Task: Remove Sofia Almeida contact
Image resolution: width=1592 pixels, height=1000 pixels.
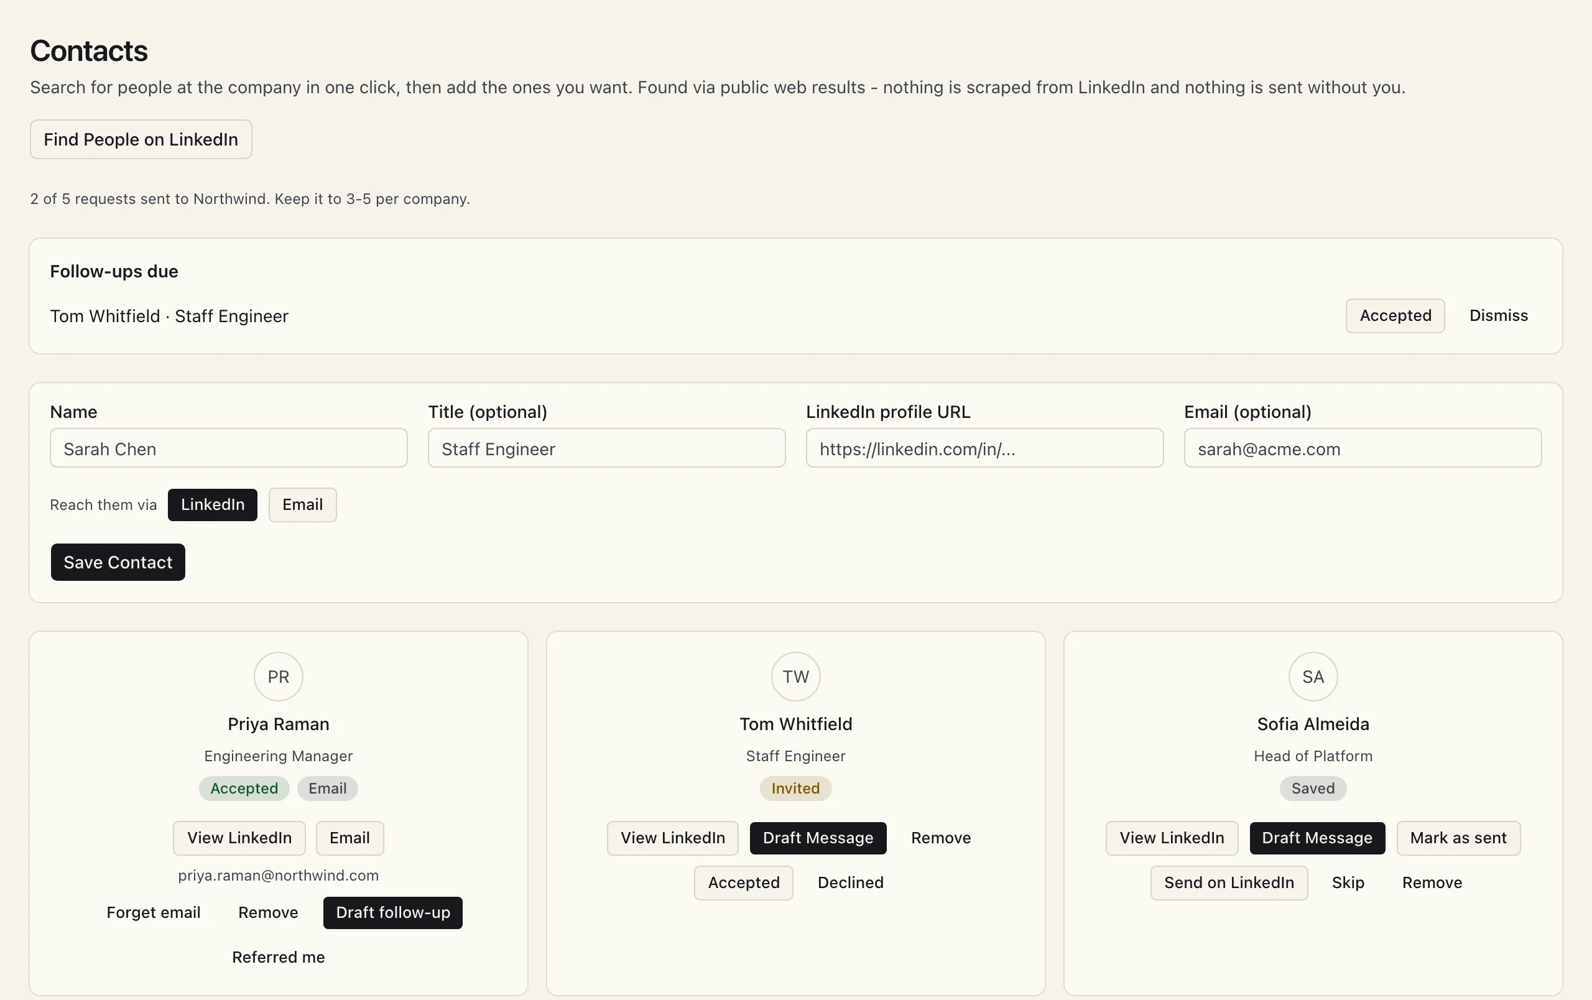Action: pyautogui.click(x=1432, y=883)
